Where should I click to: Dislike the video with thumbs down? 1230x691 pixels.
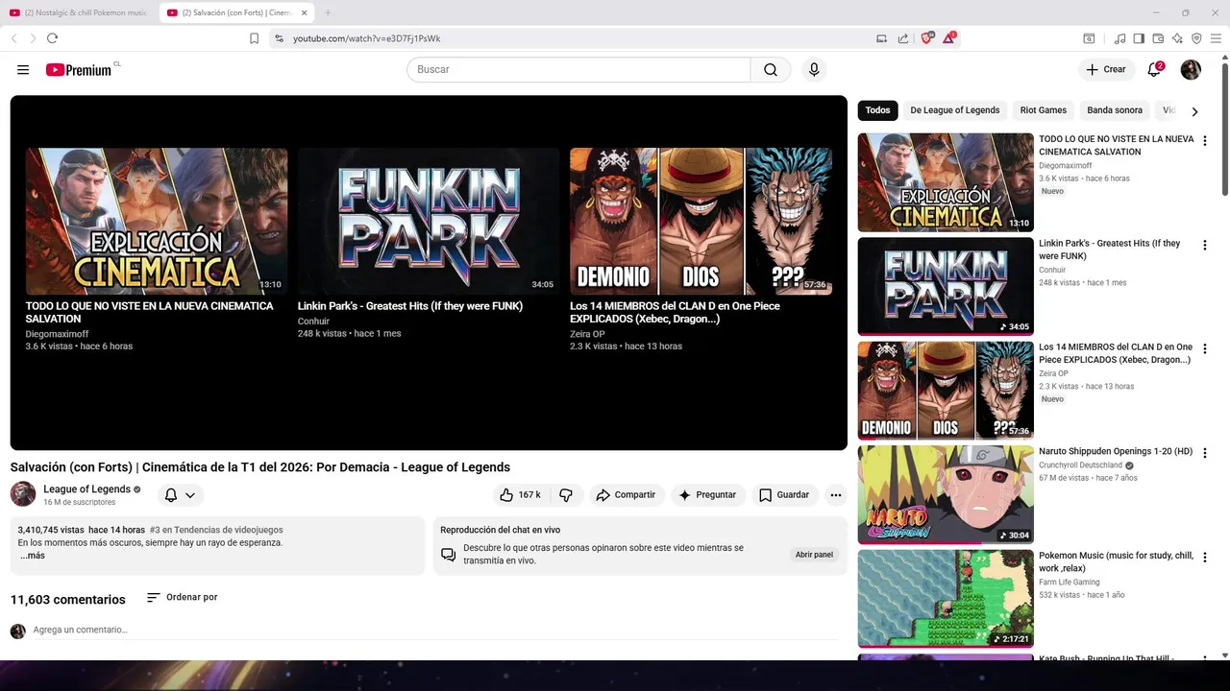[566, 495]
